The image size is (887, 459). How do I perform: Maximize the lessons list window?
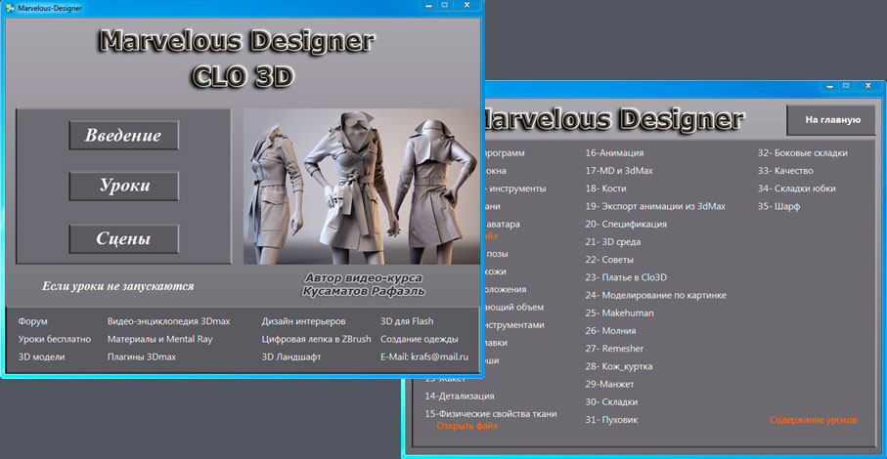846,86
